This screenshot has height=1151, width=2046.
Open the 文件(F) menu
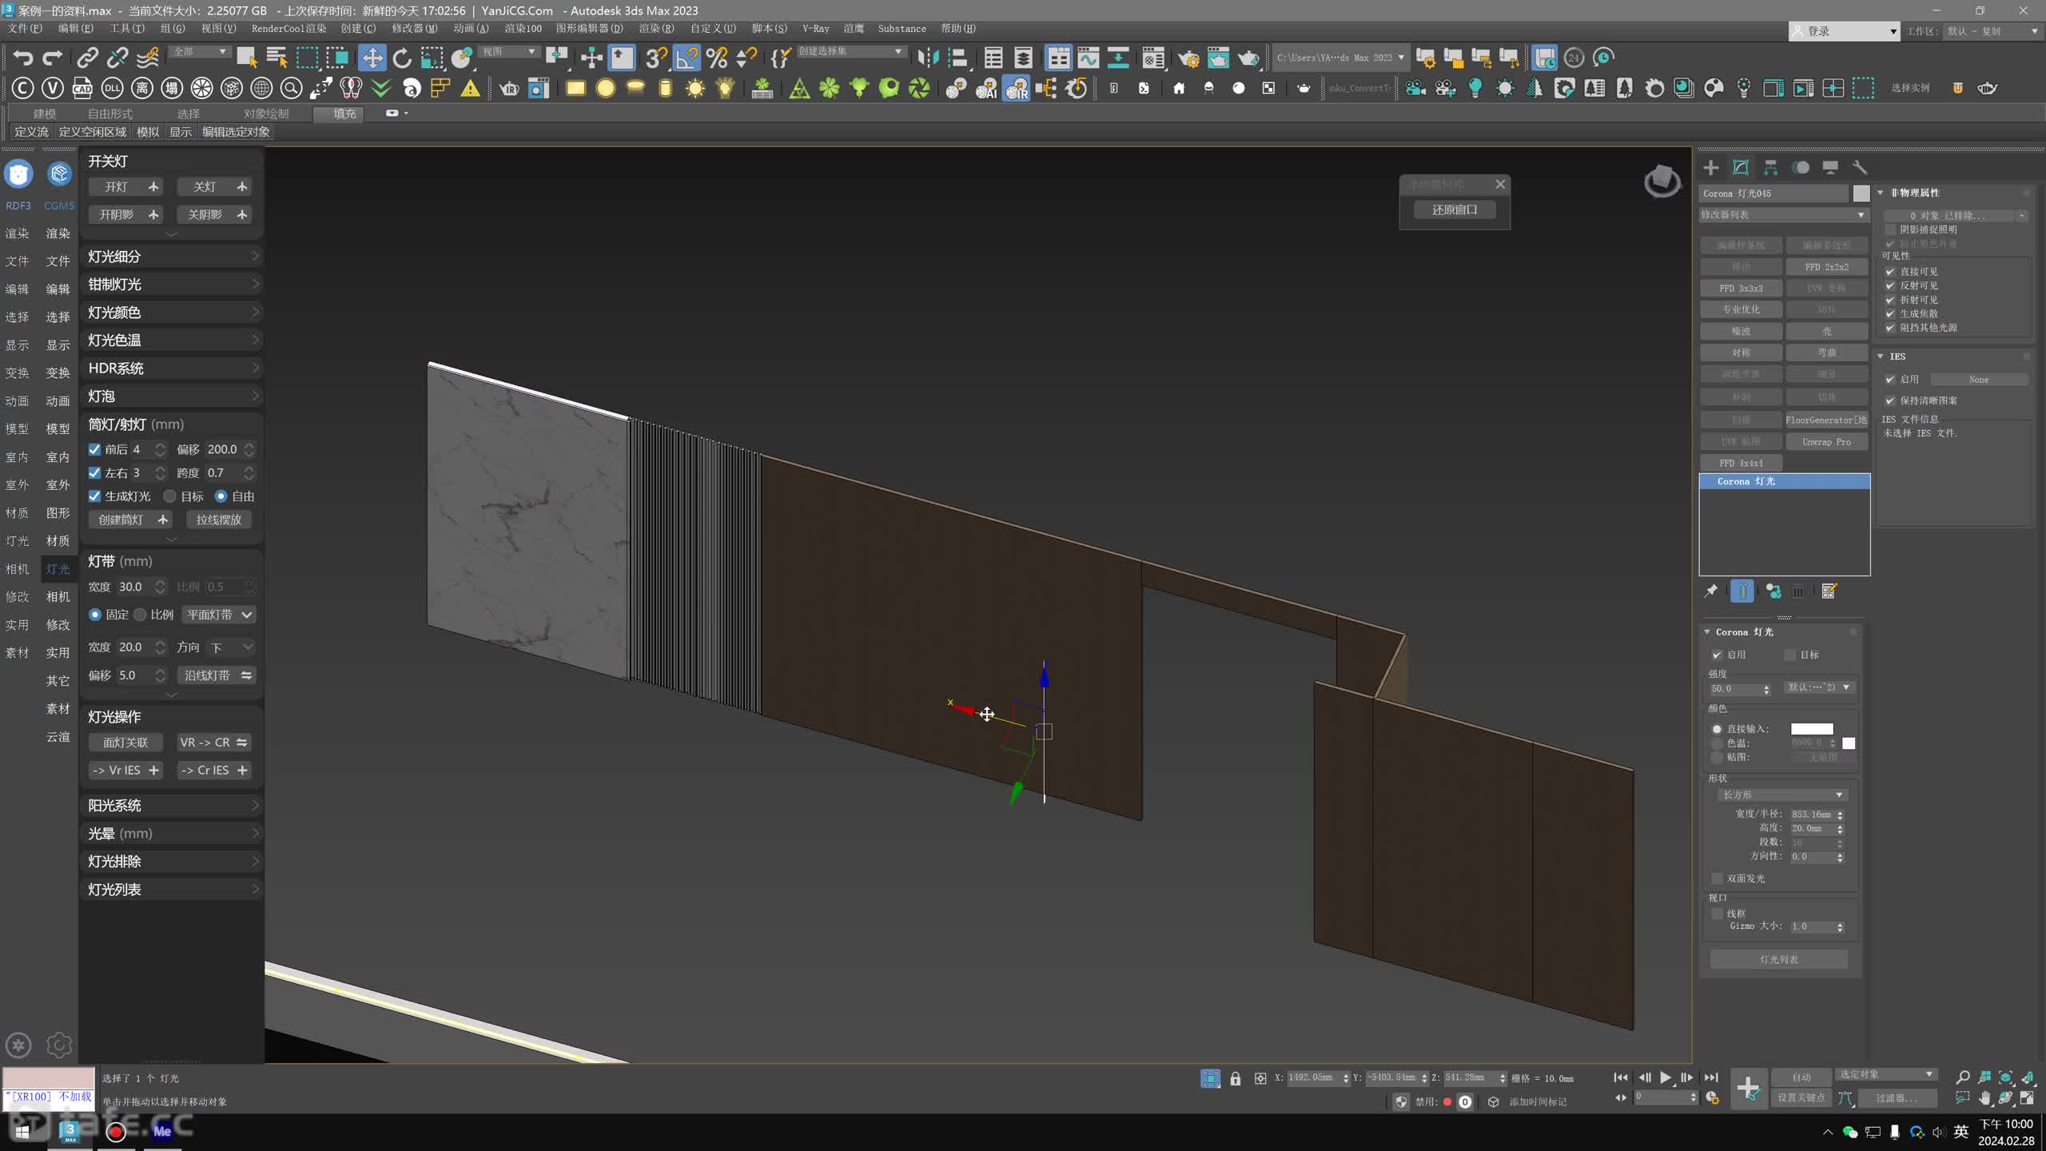pyautogui.click(x=25, y=28)
